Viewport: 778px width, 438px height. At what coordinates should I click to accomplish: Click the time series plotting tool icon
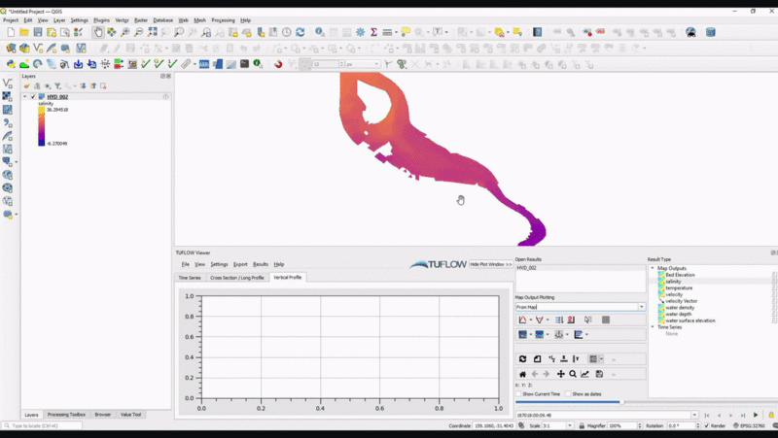pyautogui.click(x=522, y=320)
